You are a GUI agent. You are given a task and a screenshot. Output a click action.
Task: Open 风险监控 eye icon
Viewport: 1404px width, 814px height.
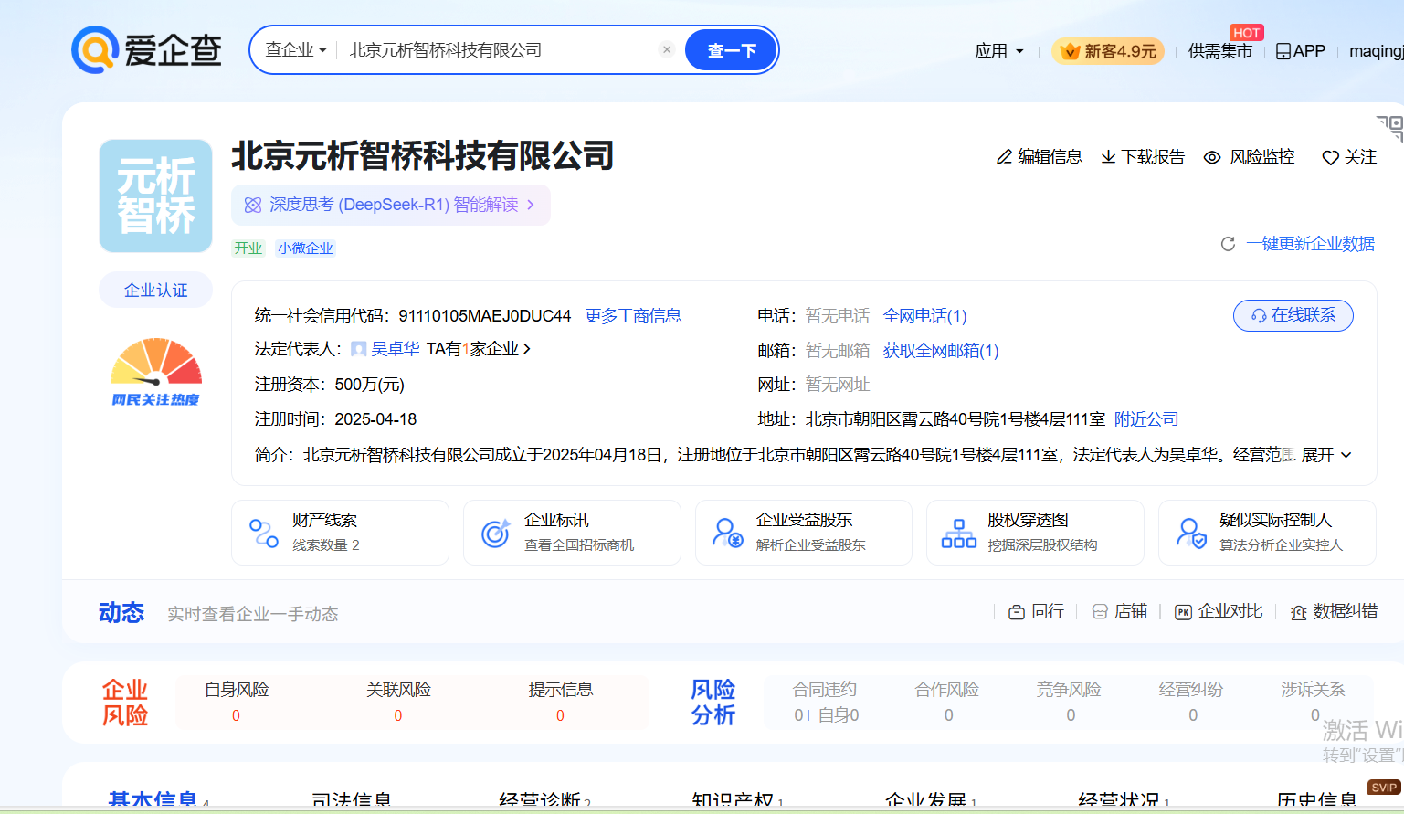coord(1212,157)
